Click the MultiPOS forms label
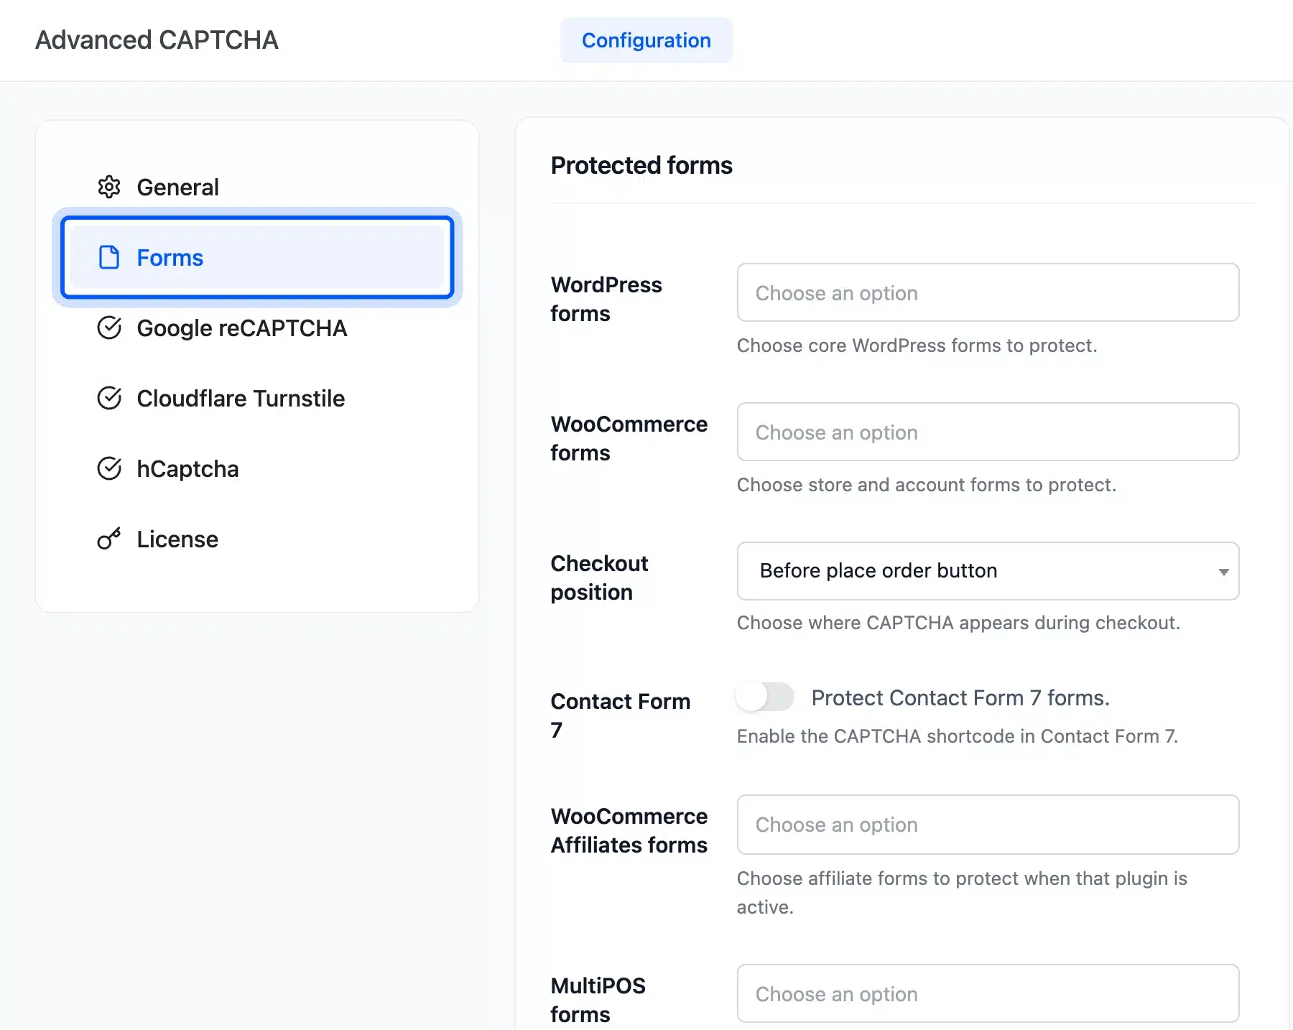This screenshot has width=1293, height=1030. point(598,1000)
